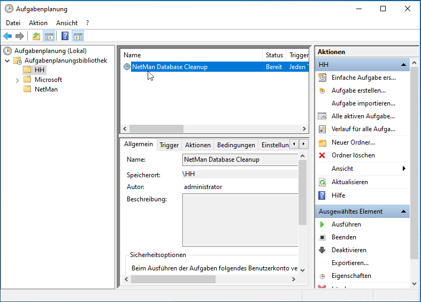Click the Beenden stop icon

tap(322, 237)
